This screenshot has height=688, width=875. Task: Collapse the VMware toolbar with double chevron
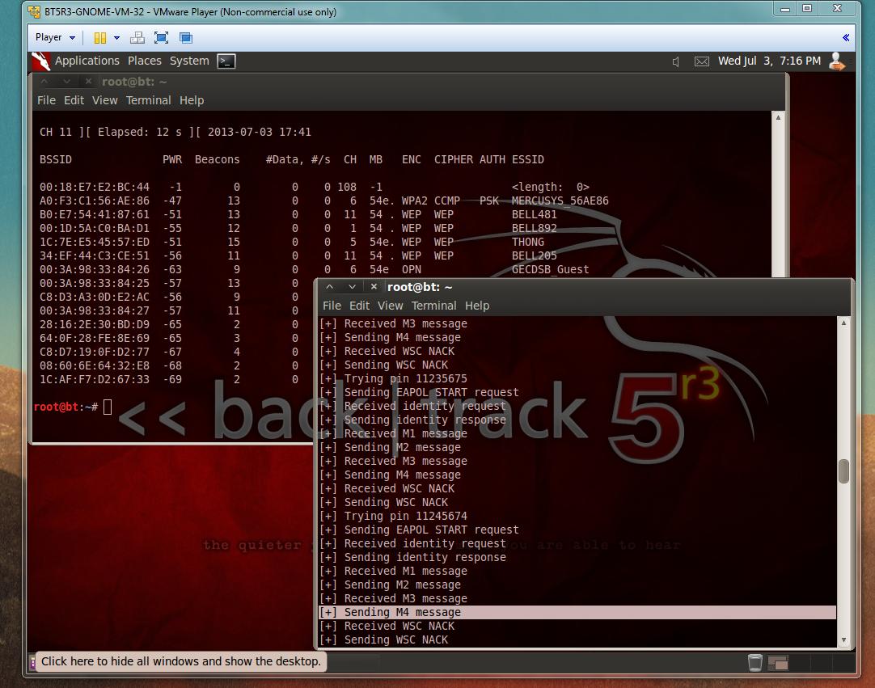click(846, 38)
